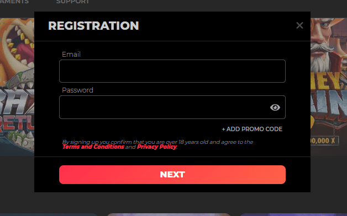This screenshot has height=216, width=347.
Task: Click the Password field label
Action: pos(78,90)
